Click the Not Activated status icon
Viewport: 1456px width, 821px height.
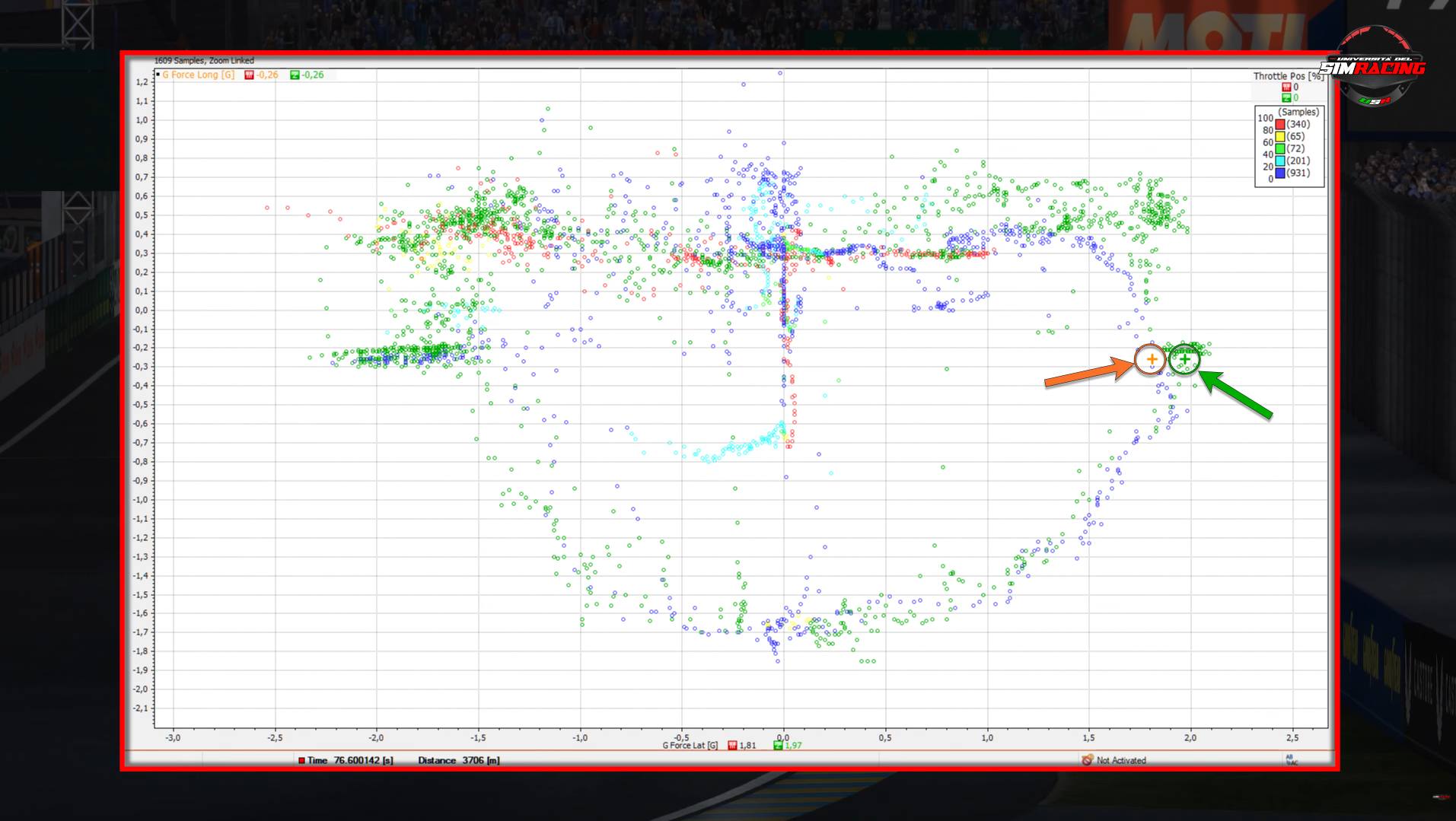(x=1087, y=760)
